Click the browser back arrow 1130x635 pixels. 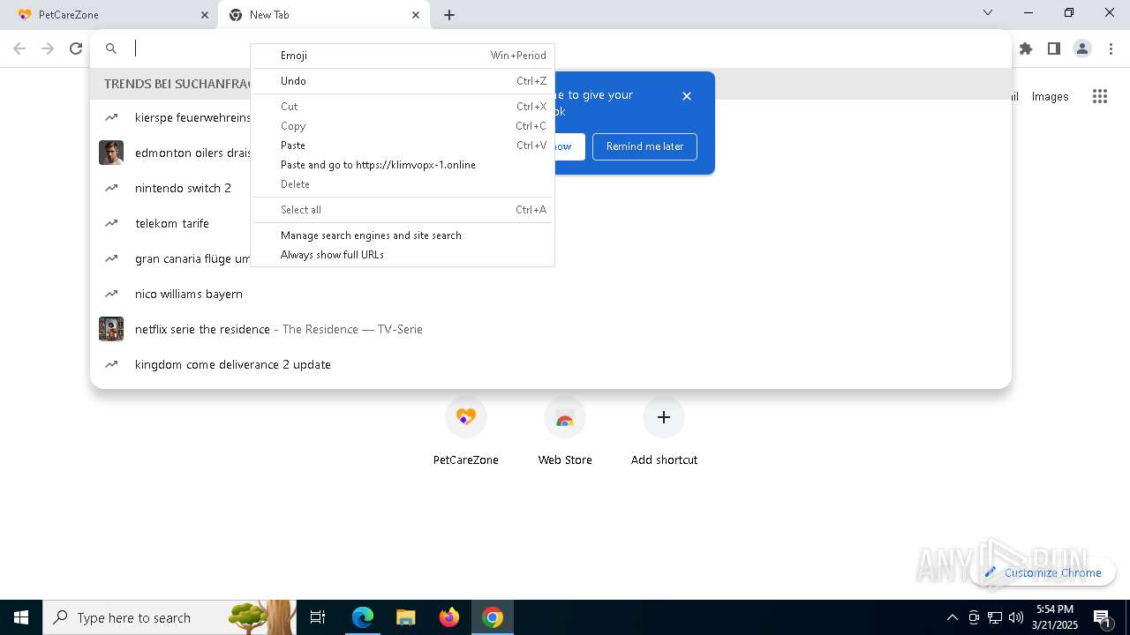point(19,49)
